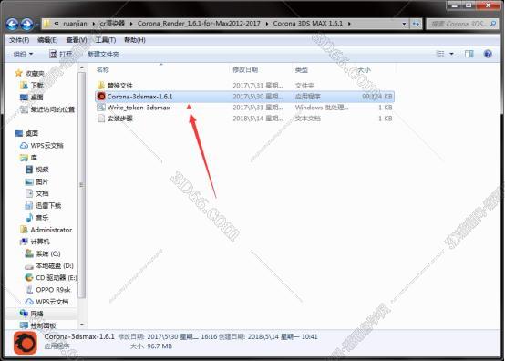Open the 工具(T) menu

(106, 40)
